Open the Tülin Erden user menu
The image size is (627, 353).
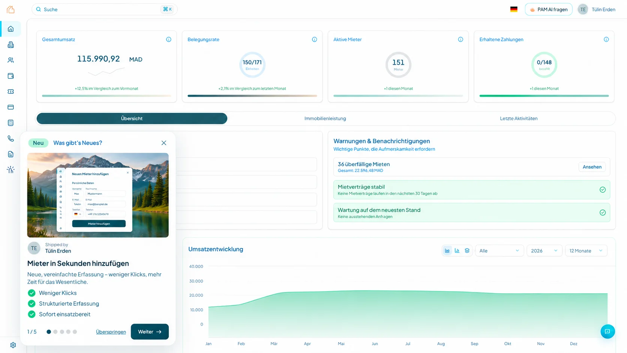point(597,9)
